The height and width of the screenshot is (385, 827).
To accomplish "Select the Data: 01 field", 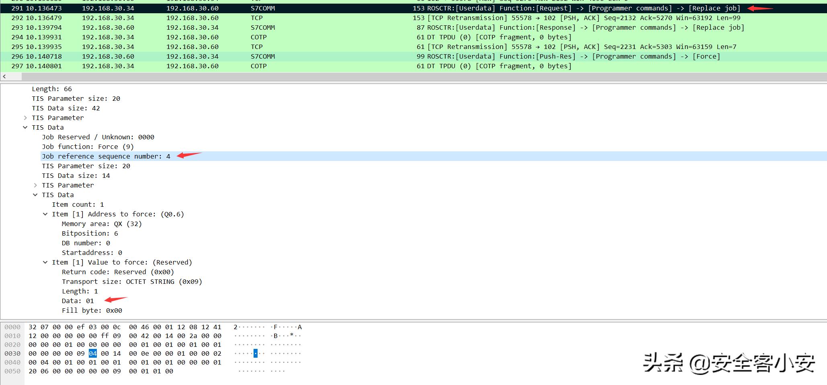I will click(78, 301).
